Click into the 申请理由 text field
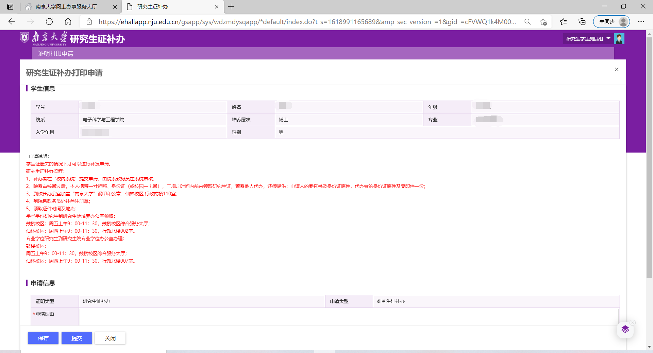 click(x=349, y=317)
